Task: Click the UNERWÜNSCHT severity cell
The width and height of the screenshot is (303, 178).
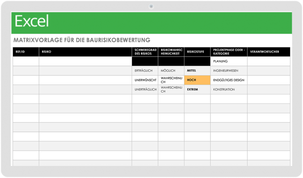Action: [x=145, y=80]
